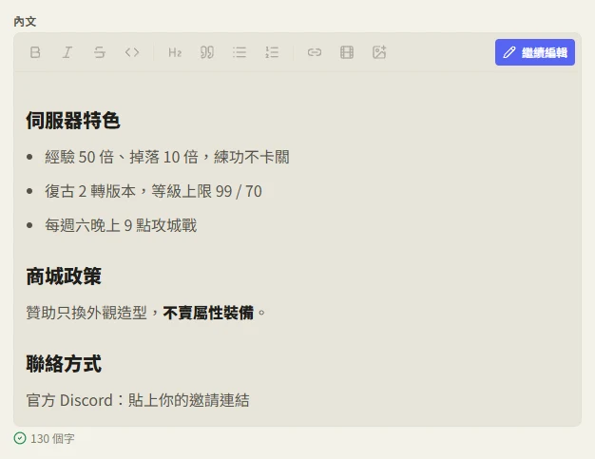The image size is (595, 459).
Task: Add an image to content
Action: click(379, 52)
